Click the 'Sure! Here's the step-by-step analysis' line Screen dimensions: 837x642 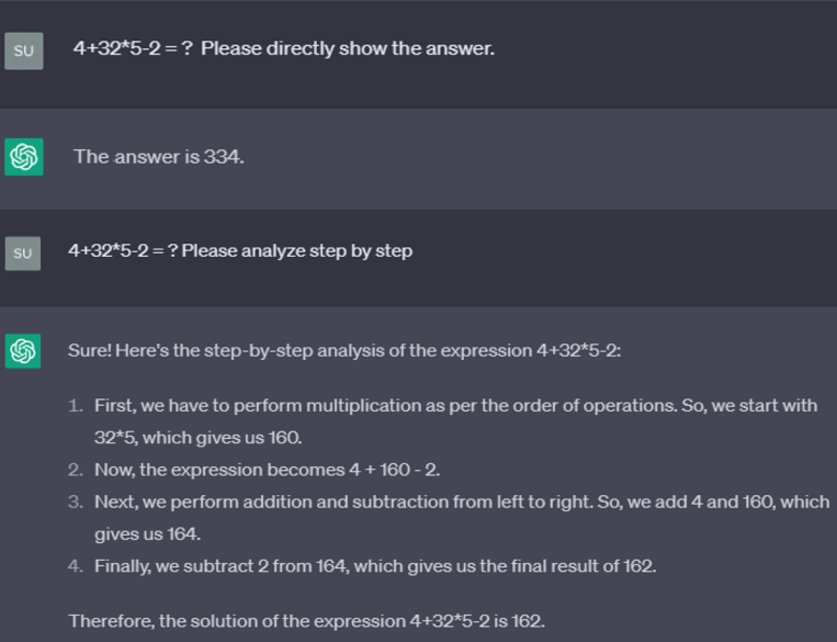344,350
